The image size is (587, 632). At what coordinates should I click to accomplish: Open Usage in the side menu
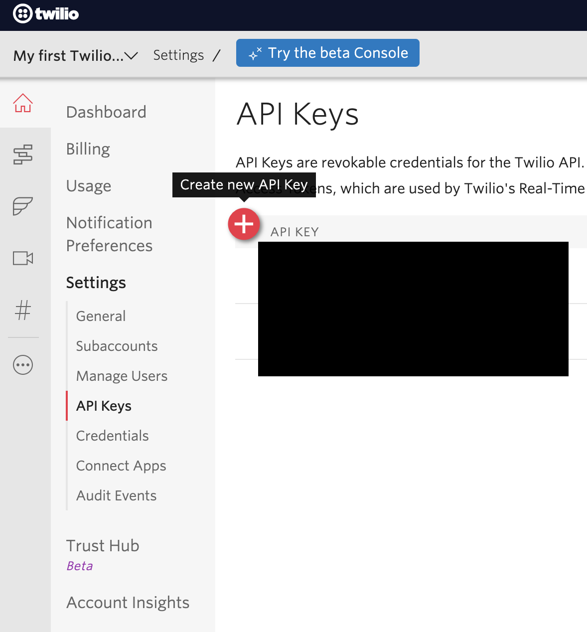click(x=89, y=186)
